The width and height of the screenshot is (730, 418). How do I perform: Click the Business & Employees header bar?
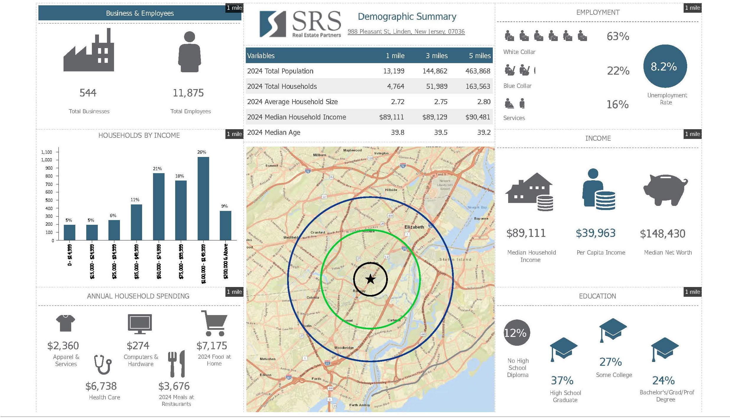(x=140, y=13)
